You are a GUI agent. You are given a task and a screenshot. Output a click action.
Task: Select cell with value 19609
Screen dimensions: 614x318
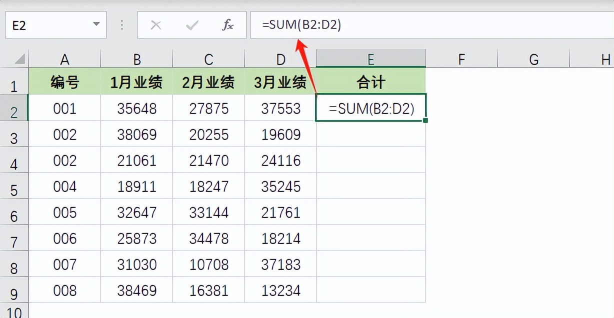coord(280,134)
